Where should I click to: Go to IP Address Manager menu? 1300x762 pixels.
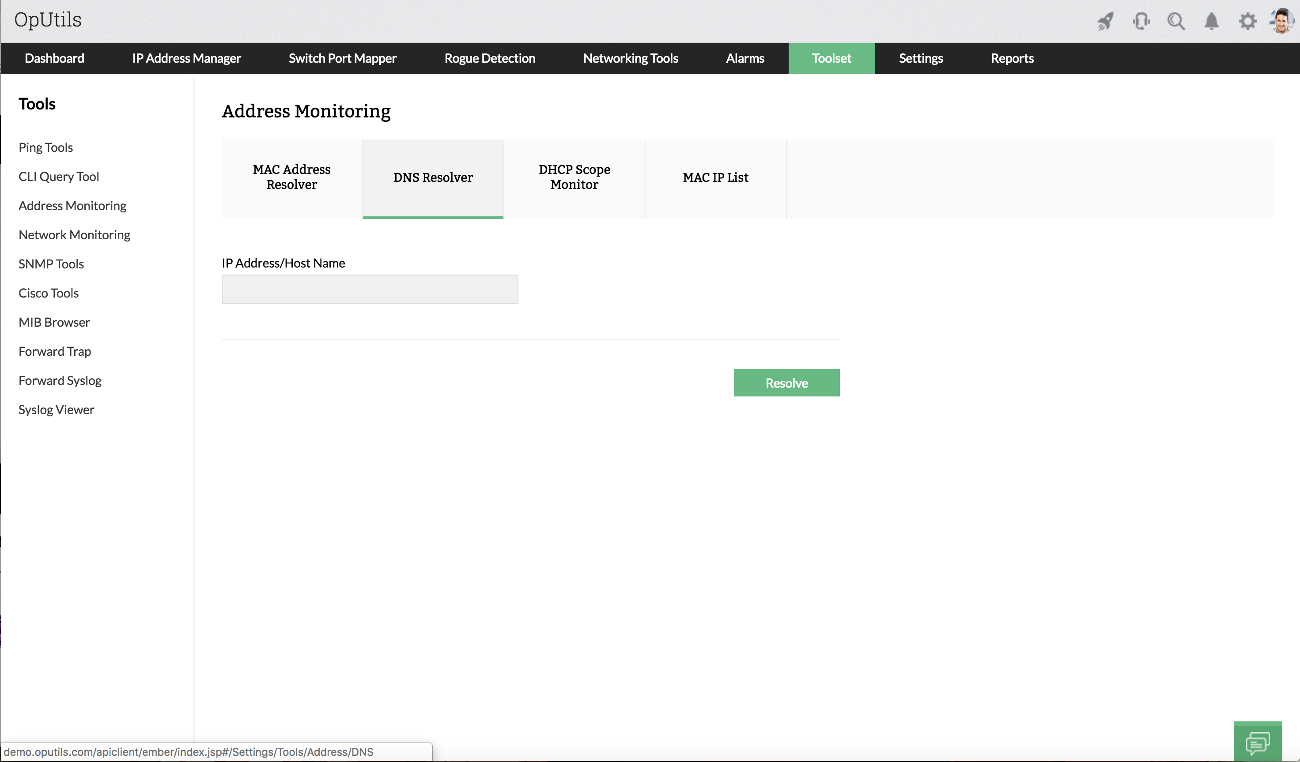click(186, 58)
